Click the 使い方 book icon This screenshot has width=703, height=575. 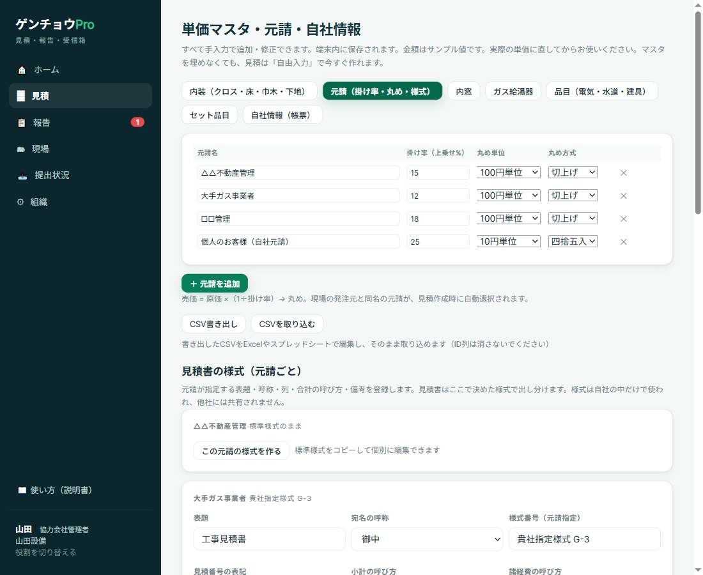(x=22, y=490)
